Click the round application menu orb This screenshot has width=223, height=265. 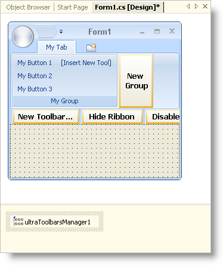[23, 37]
